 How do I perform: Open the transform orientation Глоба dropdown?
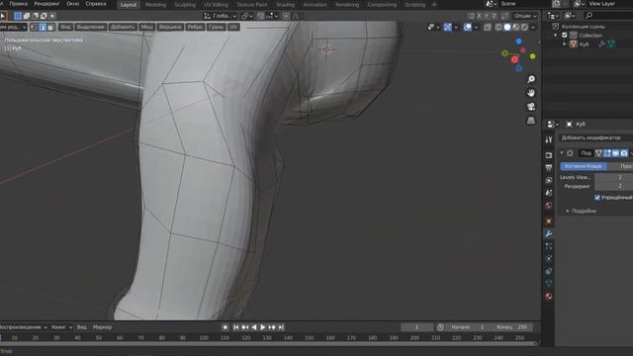(x=220, y=16)
